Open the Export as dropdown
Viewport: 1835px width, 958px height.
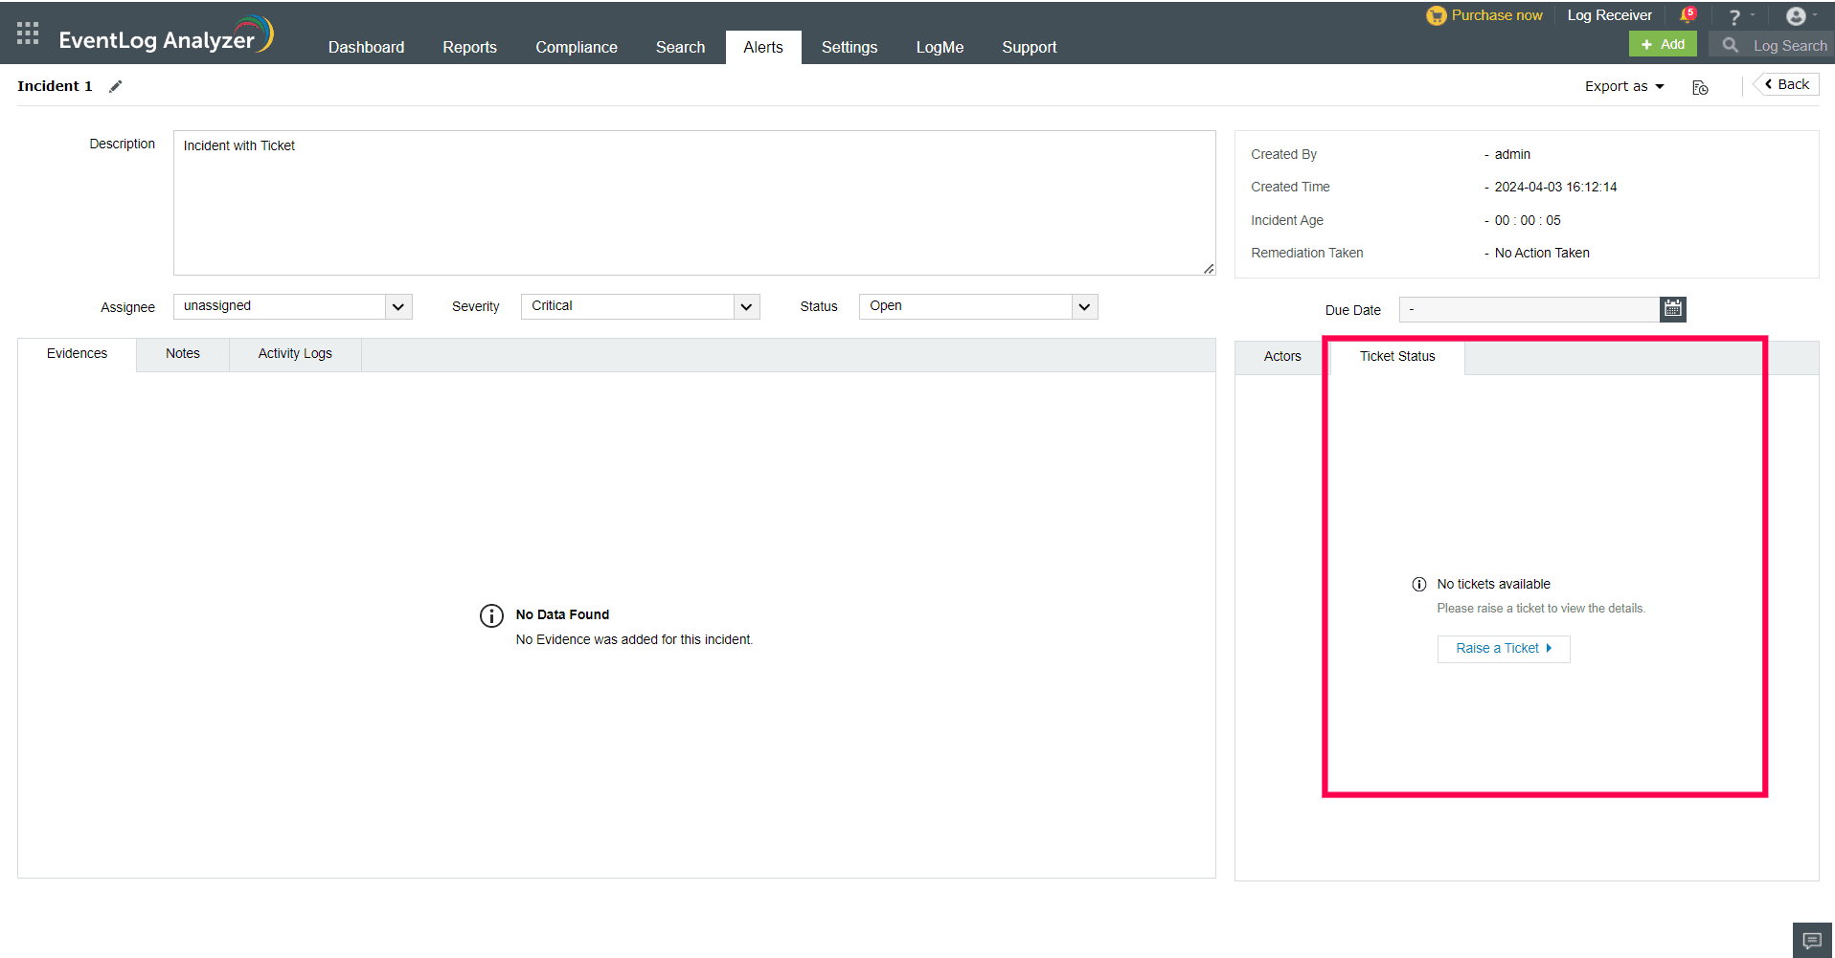[1624, 86]
